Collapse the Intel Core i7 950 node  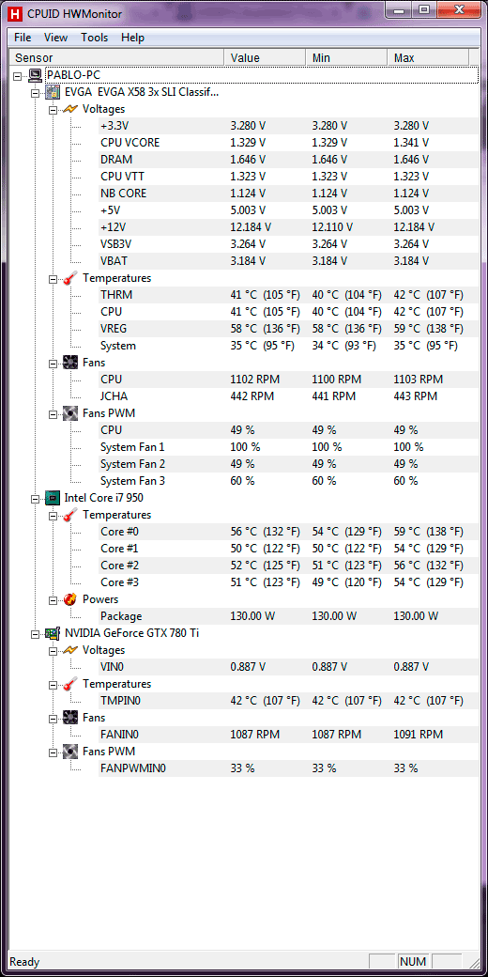click(x=36, y=498)
